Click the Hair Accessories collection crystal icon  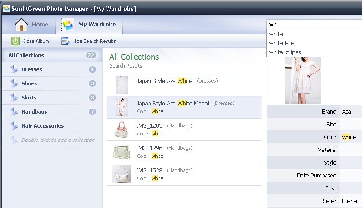(x=14, y=126)
